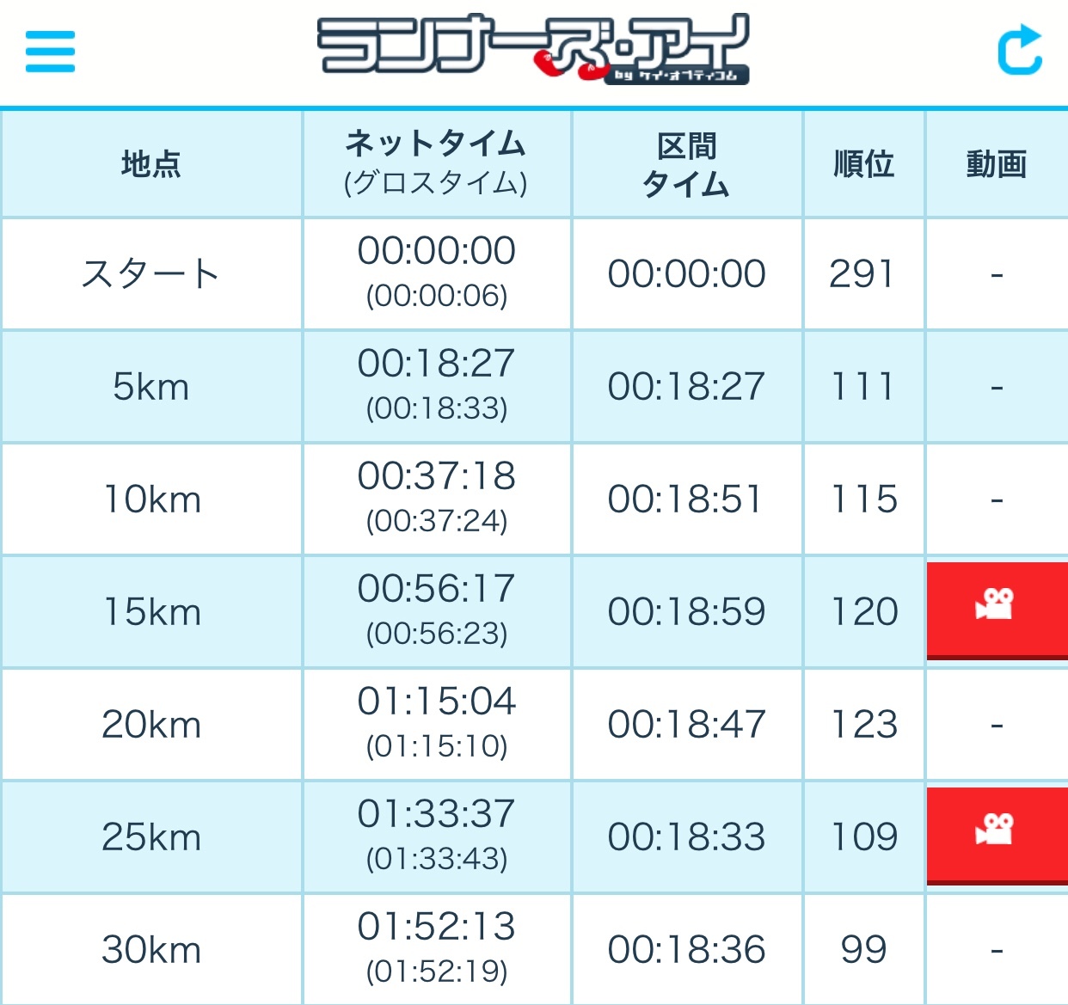
Task: Click the 15km split time 00:18:59
Action: coord(686,611)
